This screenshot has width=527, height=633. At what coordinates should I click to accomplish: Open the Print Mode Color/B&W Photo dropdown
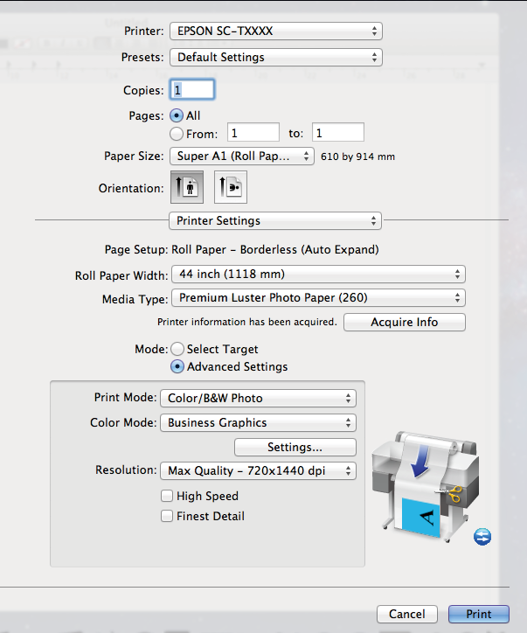(258, 398)
